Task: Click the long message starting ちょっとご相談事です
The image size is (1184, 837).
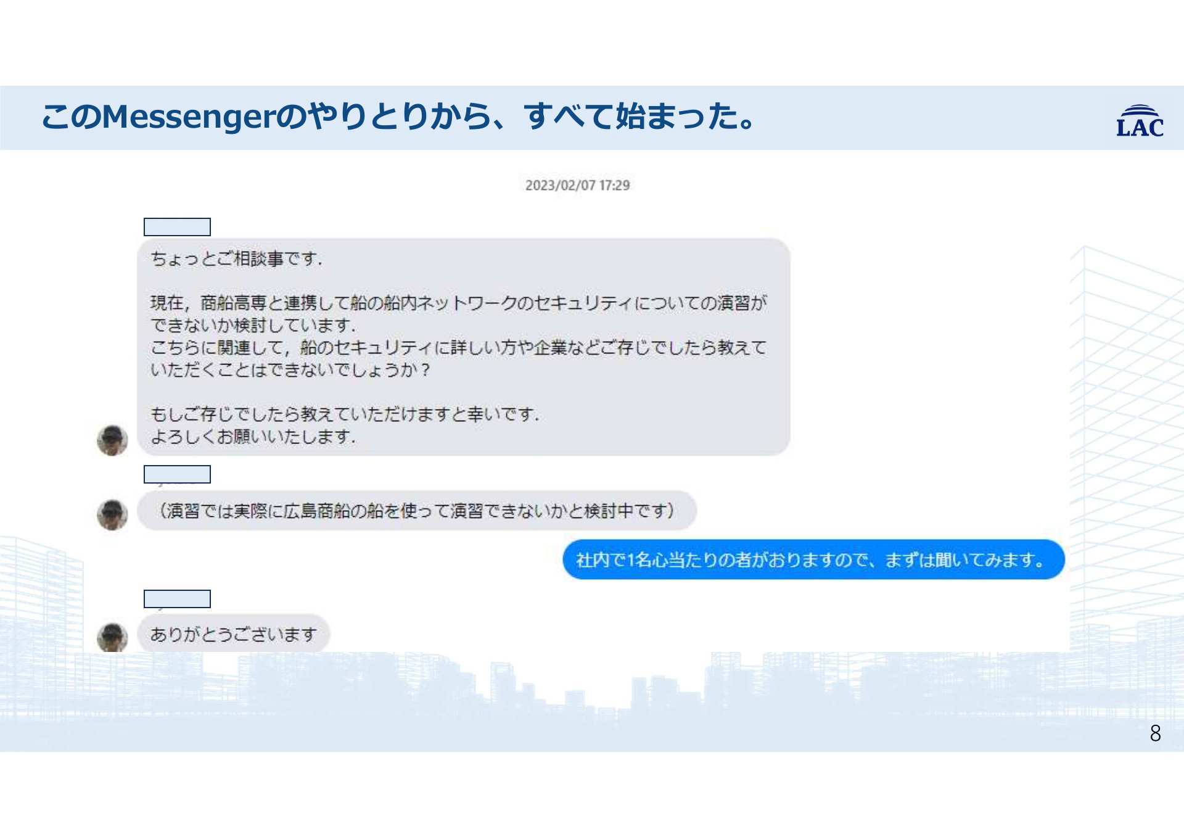Action: click(463, 347)
